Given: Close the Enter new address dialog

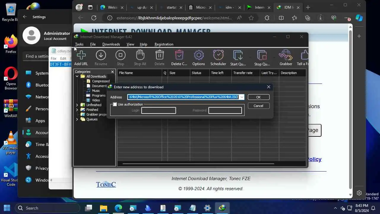Looking at the screenshot, I should pyautogui.click(x=269, y=87).
